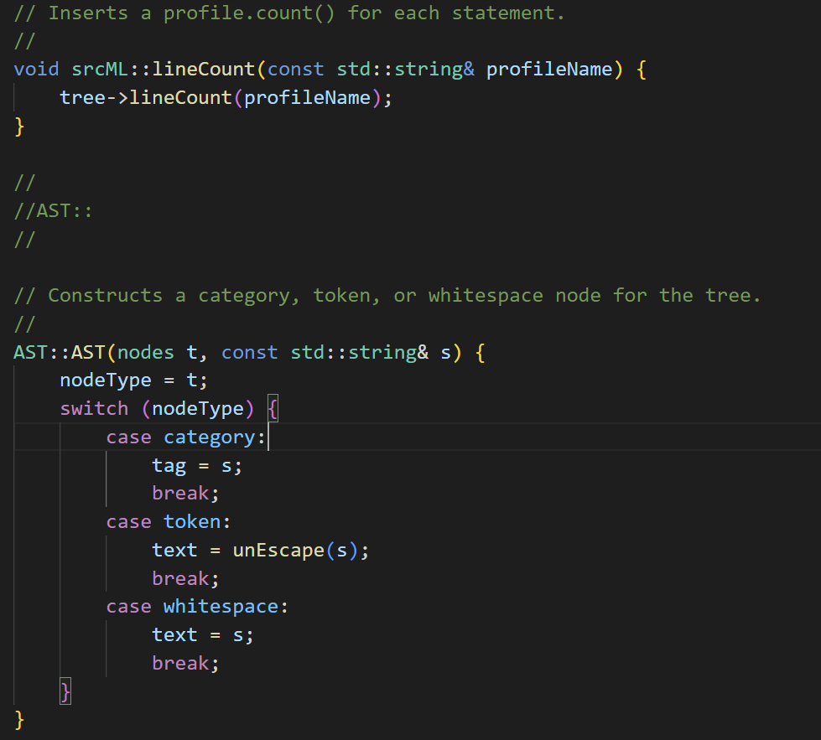Click the closing brace of the switch block

point(65,691)
